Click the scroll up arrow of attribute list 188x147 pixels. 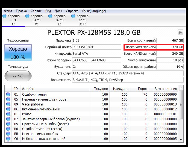[x=181, y=88]
